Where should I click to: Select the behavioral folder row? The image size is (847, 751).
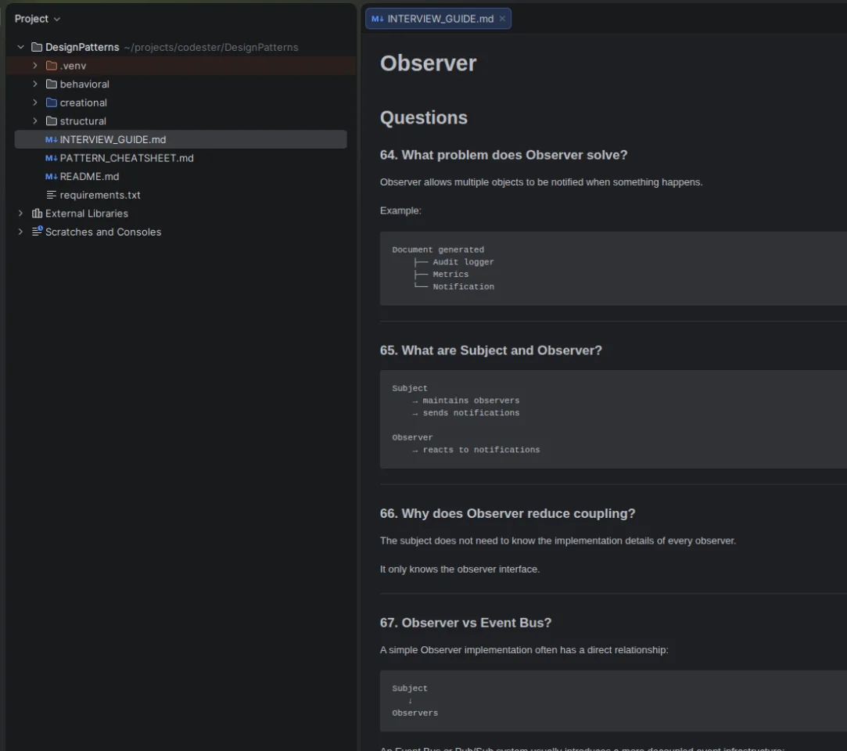point(181,84)
